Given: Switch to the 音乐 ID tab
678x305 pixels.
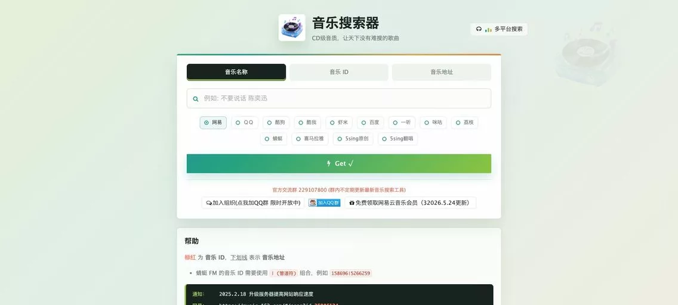Looking at the screenshot, I should 339,72.
